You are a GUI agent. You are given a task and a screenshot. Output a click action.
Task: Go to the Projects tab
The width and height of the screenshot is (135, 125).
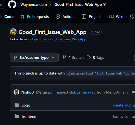coord(92,17)
